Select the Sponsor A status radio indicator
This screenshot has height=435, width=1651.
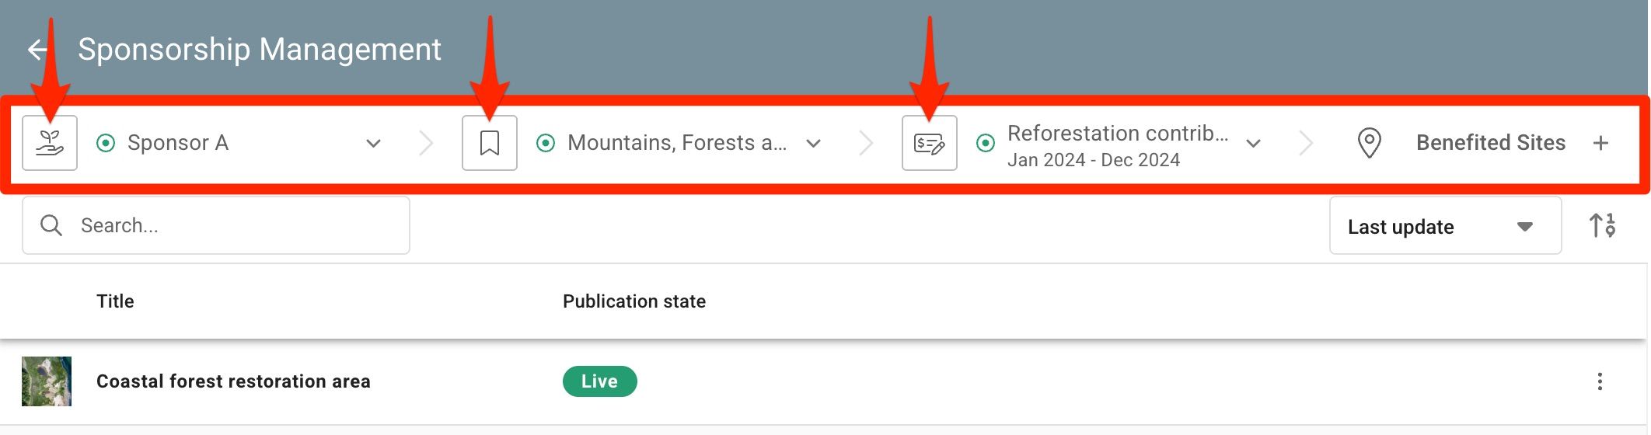pyautogui.click(x=106, y=143)
